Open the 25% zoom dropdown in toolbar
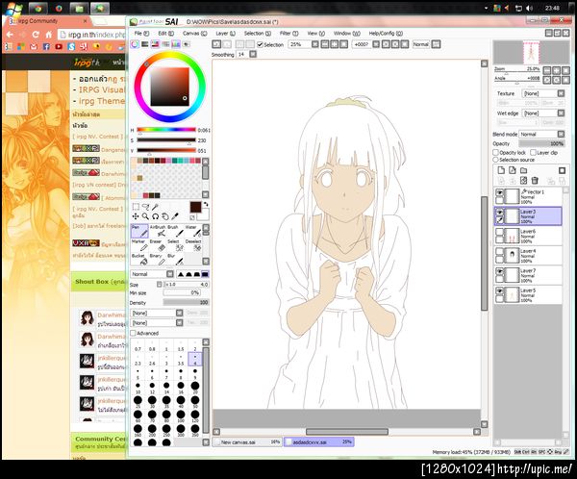The width and height of the screenshot is (577, 479). (x=315, y=44)
